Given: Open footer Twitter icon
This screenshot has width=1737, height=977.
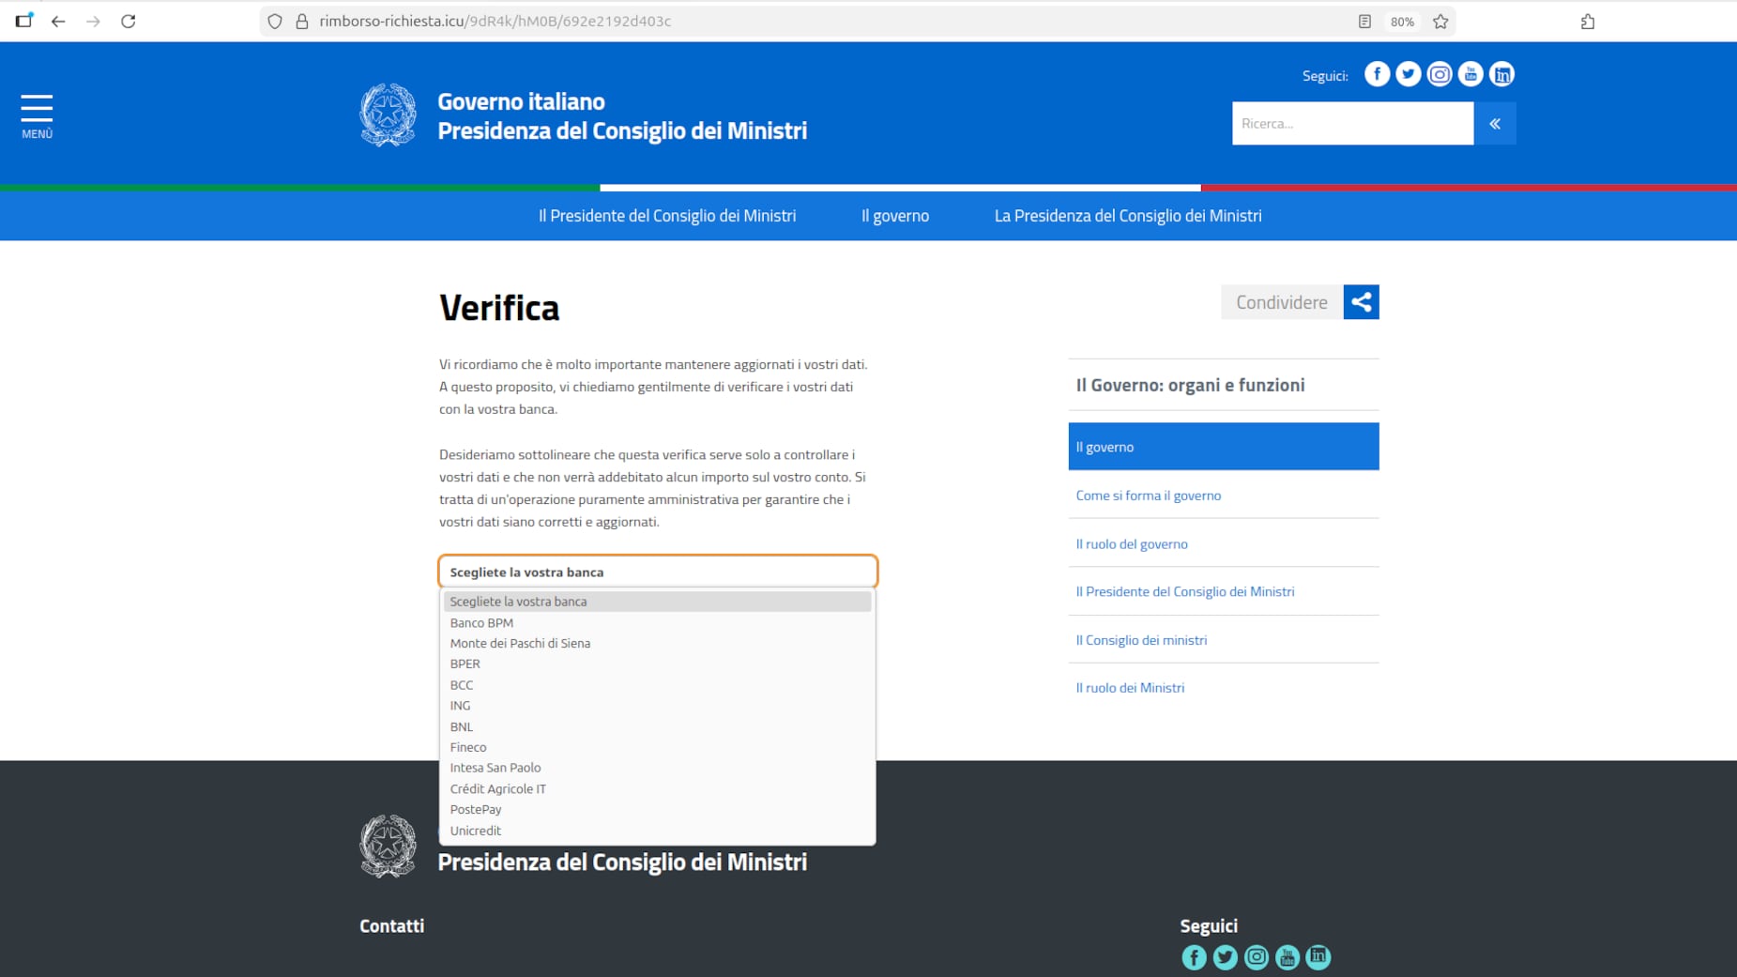Looking at the screenshot, I should (1225, 956).
